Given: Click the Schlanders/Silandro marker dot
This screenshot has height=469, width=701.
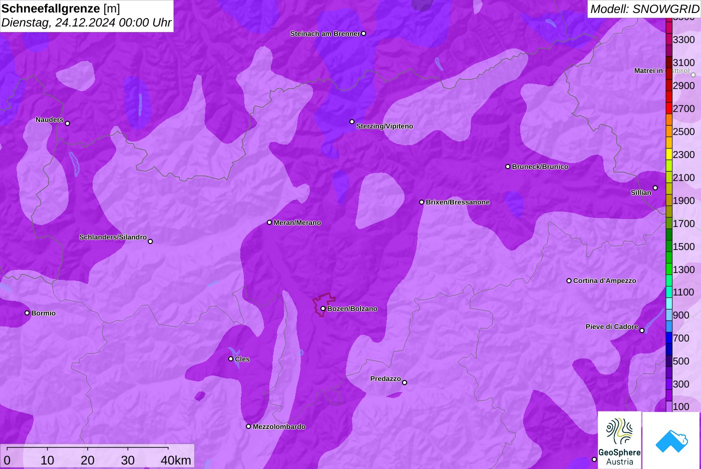Looking at the screenshot, I should pyautogui.click(x=150, y=241).
